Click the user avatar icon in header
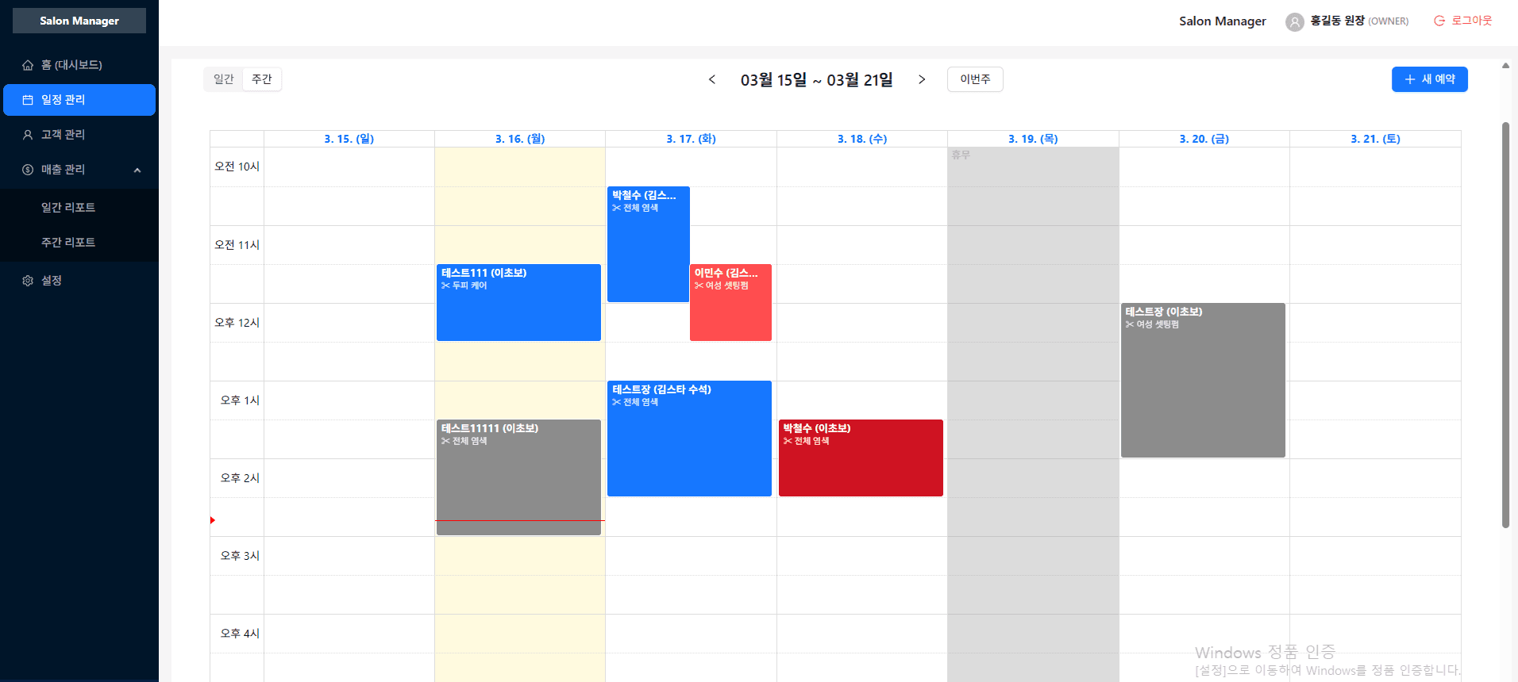The height and width of the screenshot is (682, 1518). pyautogui.click(x=1294, y=21)
